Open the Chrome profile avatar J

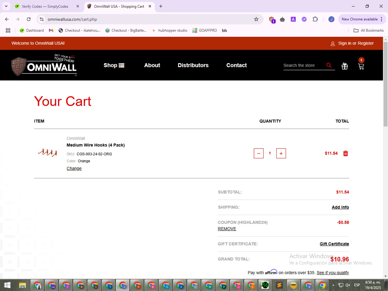(331, 19)
